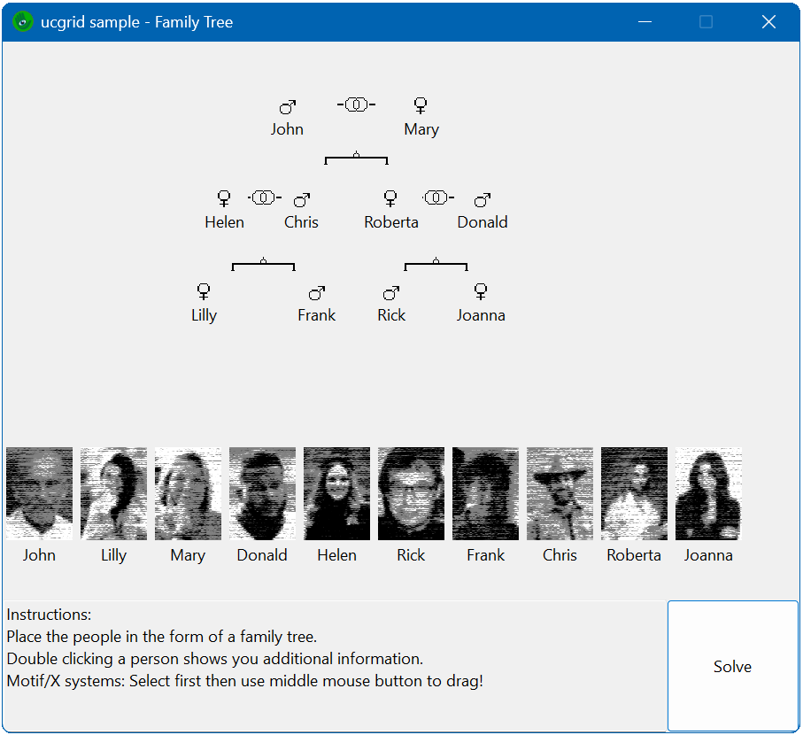The width and height of the screenshot is (803, 735).
Task: Select John's portrait photo
Action: click(x=40, y=493)
